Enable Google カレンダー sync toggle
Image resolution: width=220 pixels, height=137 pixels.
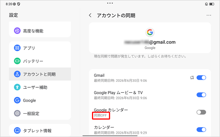pos(201,112)
